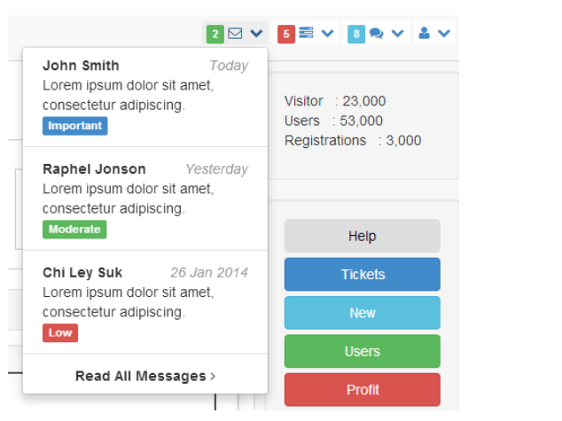Click the green badge showing 2
Image resolution: width=562 pixels, height=421 pixels.
215,34
